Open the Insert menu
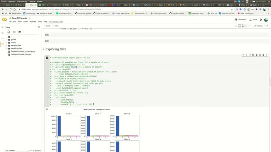 (25, 22)
